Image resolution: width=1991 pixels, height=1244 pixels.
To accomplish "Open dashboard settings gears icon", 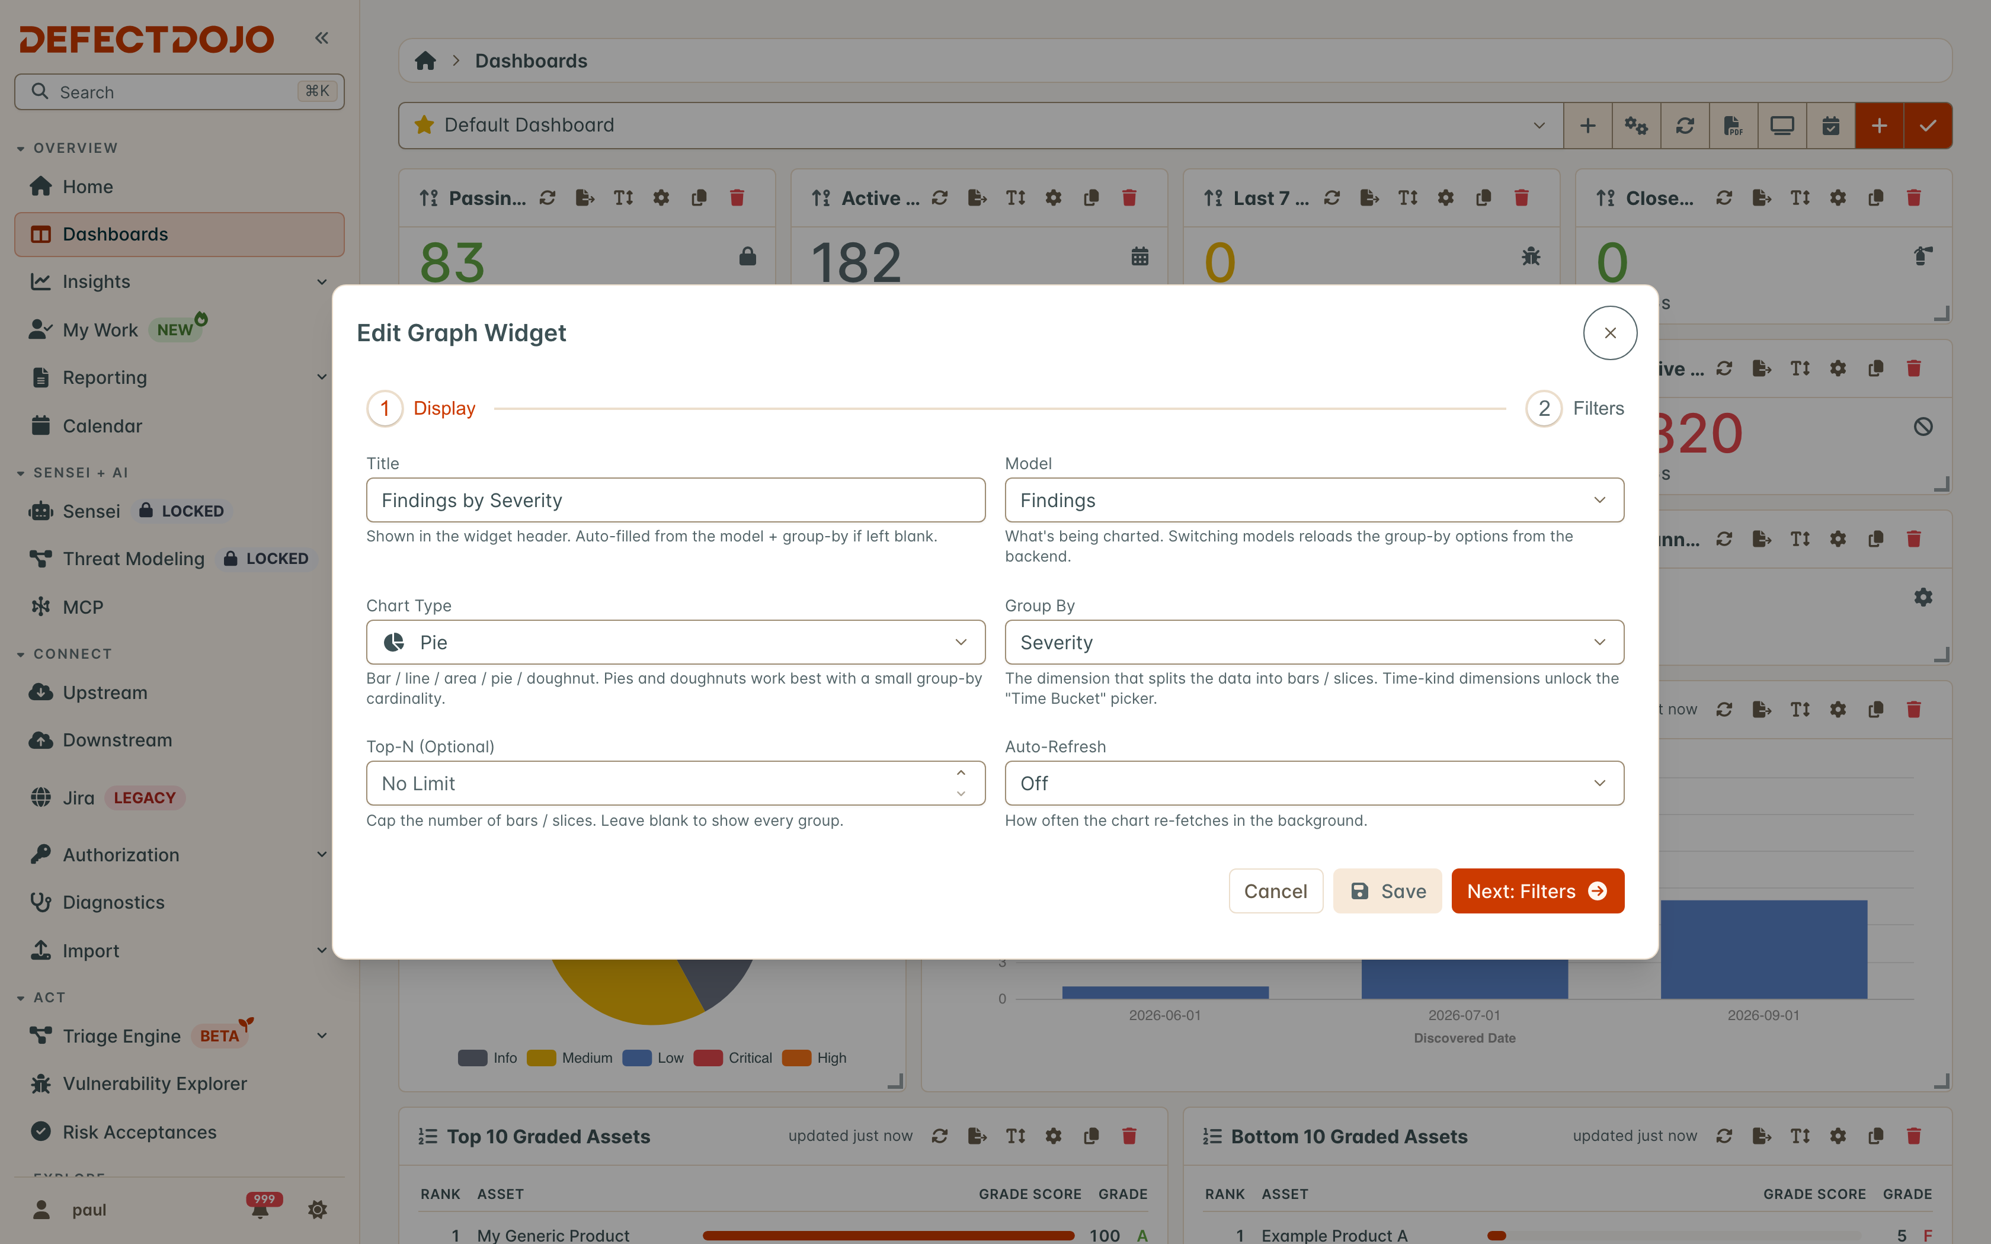I will click(1635, 125).
